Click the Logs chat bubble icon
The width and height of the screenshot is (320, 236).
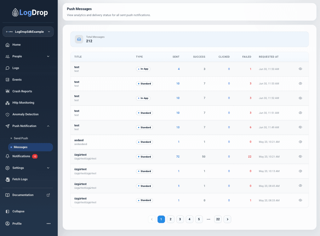8,68
